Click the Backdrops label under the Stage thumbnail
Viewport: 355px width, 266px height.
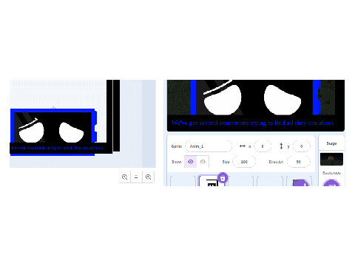click(x=331, y=173)
